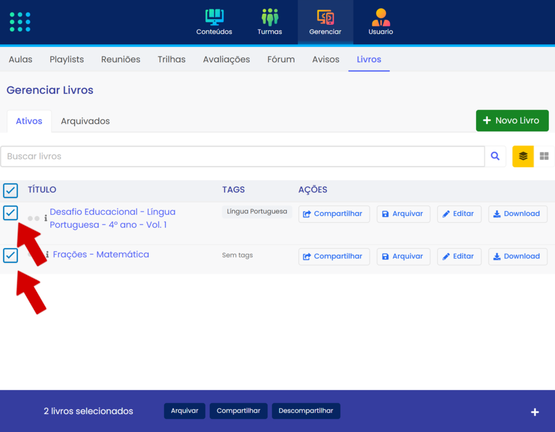The image size is (555, 432).
Task: Click Descompartilhar in the bottom selection bar
Action: [x=305, y=411]
